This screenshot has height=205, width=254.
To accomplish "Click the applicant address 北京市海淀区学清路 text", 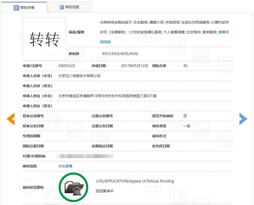I will [107, 96].
